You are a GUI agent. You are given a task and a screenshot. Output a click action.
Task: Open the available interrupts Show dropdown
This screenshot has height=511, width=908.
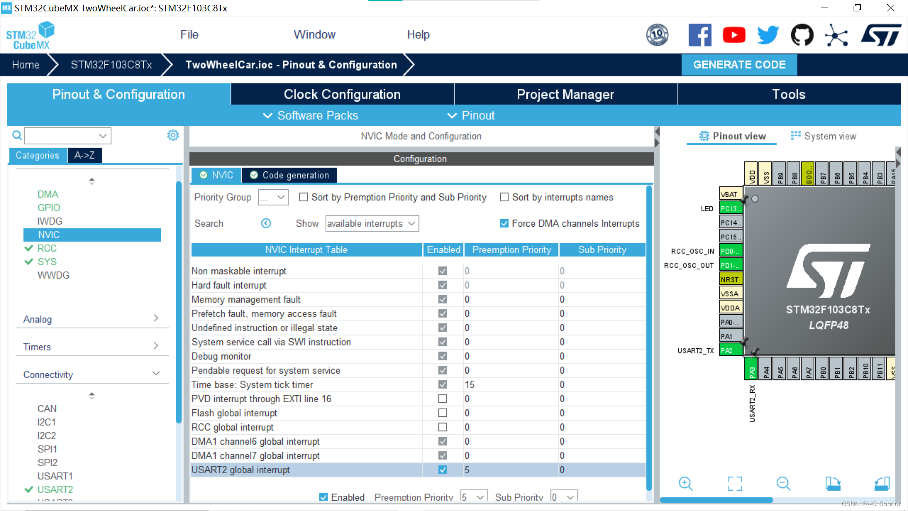372,223
